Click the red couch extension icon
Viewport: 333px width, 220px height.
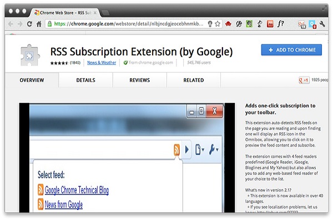(228, 24)
